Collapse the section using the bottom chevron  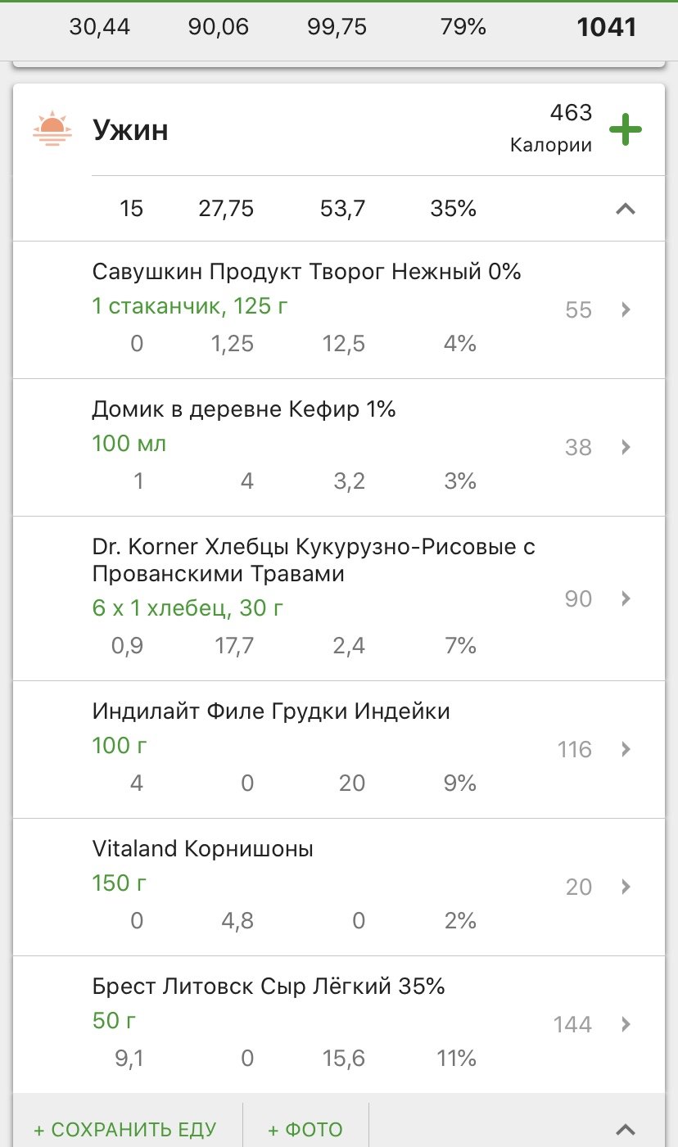click(626, 1130)
